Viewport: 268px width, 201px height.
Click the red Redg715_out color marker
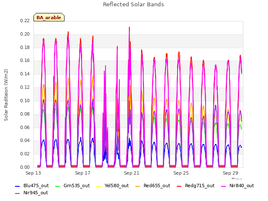point(179,186)
